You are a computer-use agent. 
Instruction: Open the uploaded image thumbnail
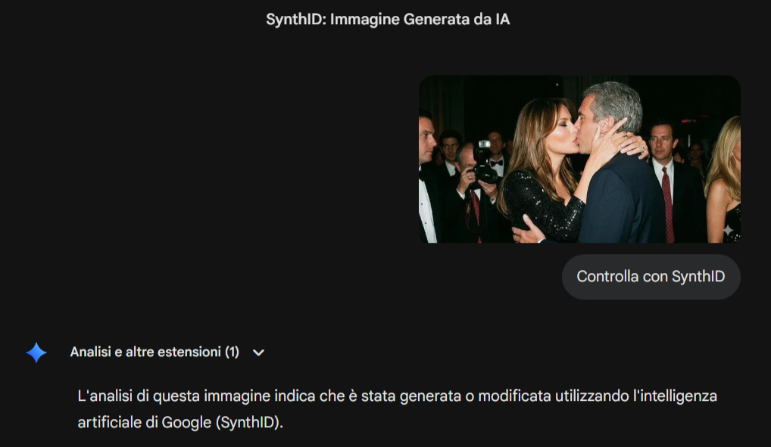point(579,159)
